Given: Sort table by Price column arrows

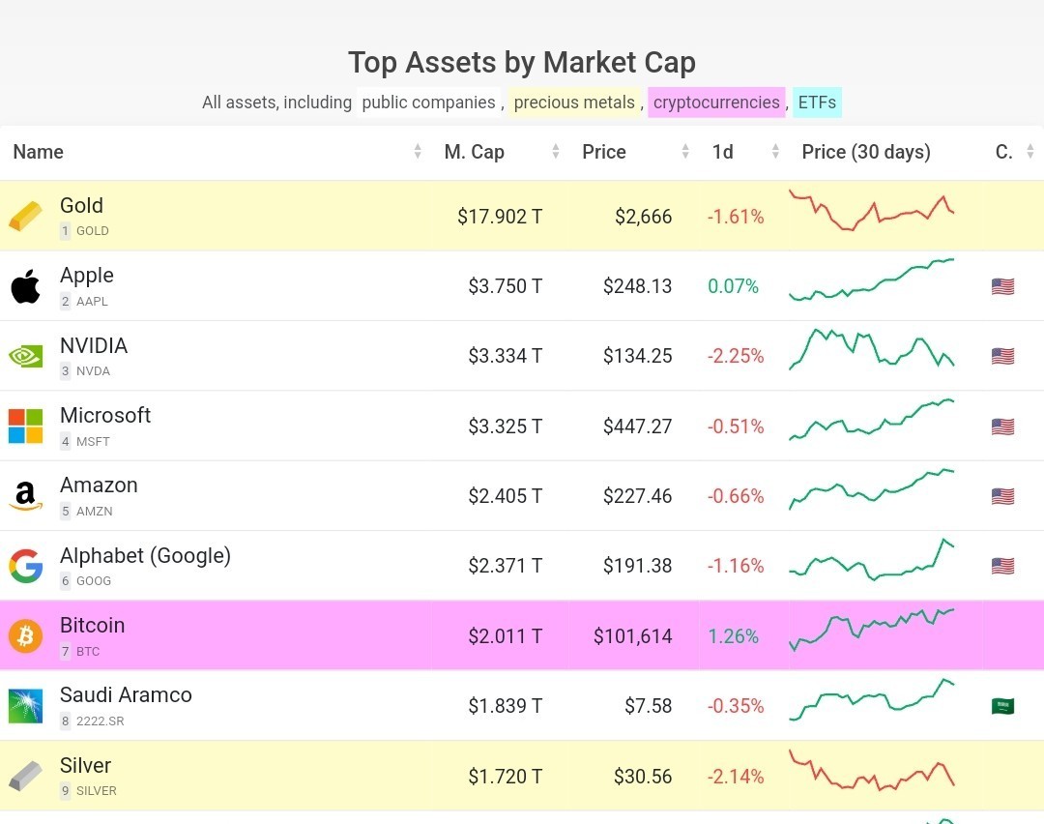Looking at the screenshot, I should pos(685,152).
